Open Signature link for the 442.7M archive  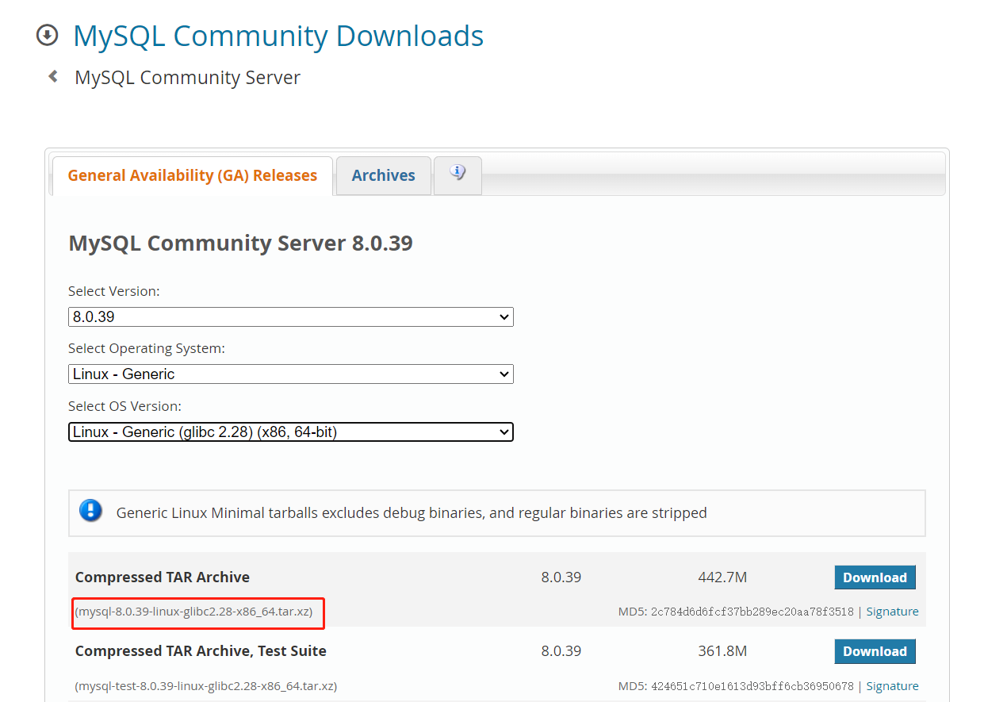click(892, 612)
